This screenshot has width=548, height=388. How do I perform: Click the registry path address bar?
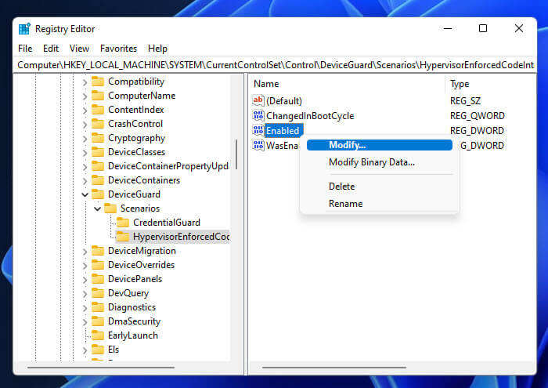tap(275, 65)
